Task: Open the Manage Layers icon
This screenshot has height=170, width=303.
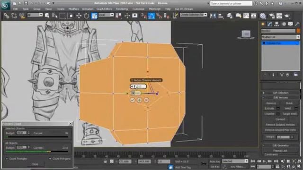Action: point(230,16)
